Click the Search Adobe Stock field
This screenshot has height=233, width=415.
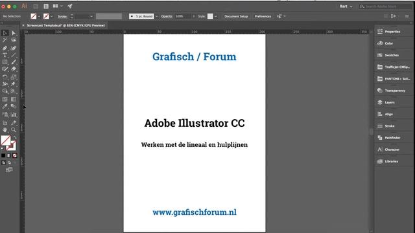[x=385, y=6]
